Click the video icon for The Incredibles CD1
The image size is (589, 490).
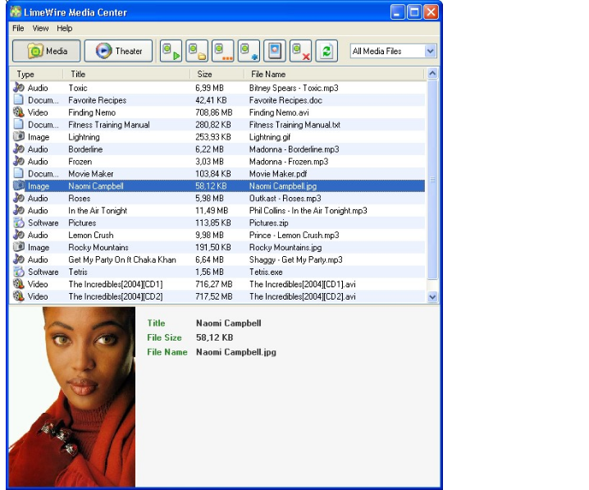[19, 284]
